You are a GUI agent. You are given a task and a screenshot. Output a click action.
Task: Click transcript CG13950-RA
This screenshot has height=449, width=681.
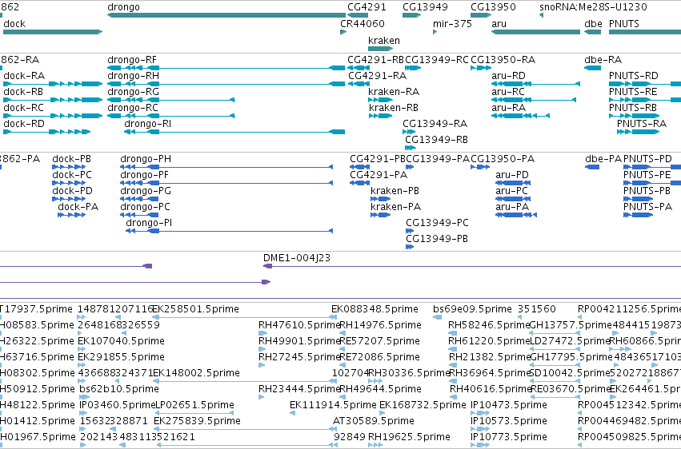tap(481, 68)
